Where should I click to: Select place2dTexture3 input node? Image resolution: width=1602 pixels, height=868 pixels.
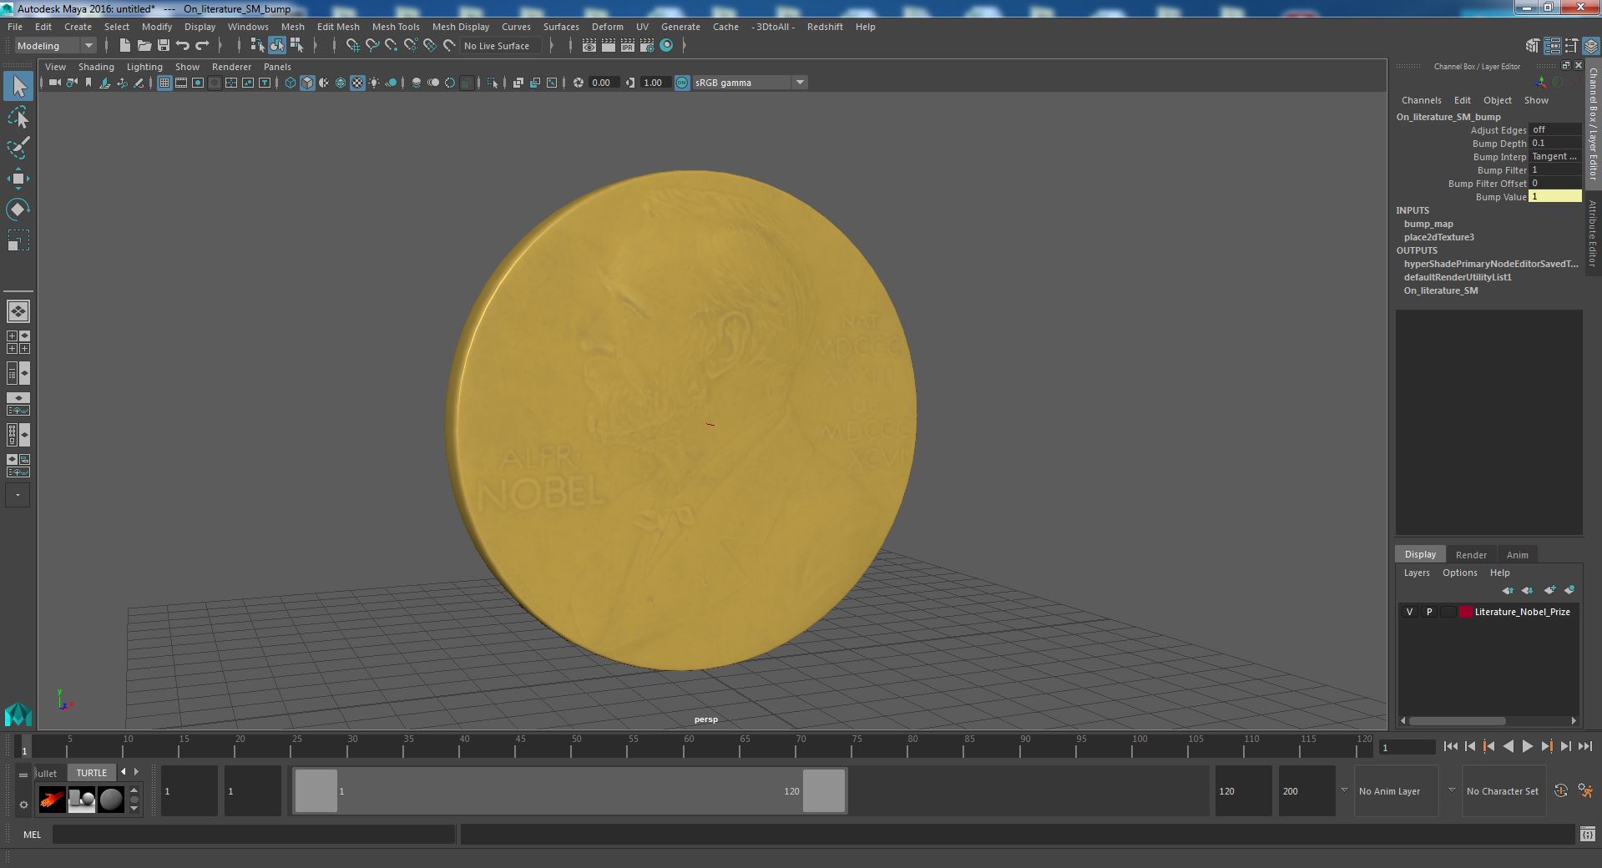tap(1439, 237)
